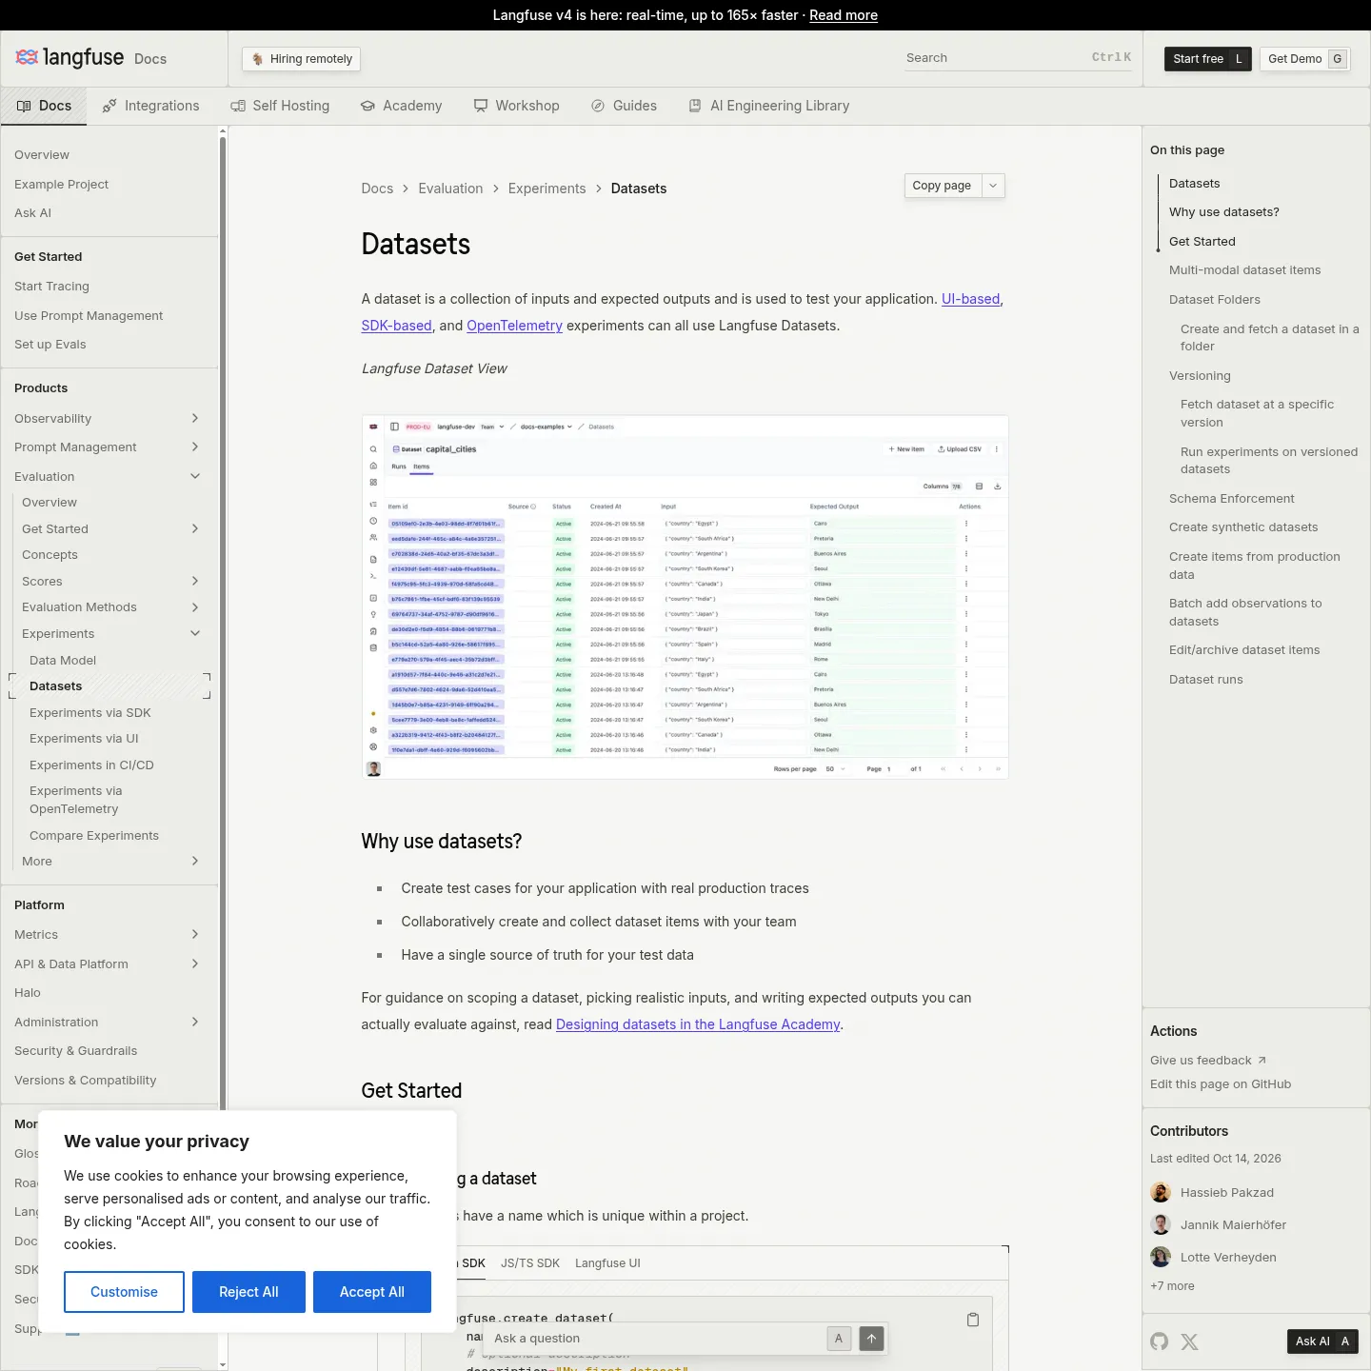The height and width of the screenshot is (1371, 1371).
Task: Click the Copy page button
Action: [x=942, y=186]
